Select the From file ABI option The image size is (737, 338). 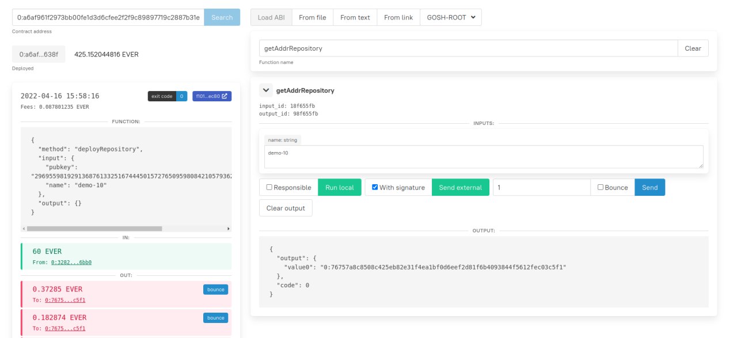[x=312, y=17]
